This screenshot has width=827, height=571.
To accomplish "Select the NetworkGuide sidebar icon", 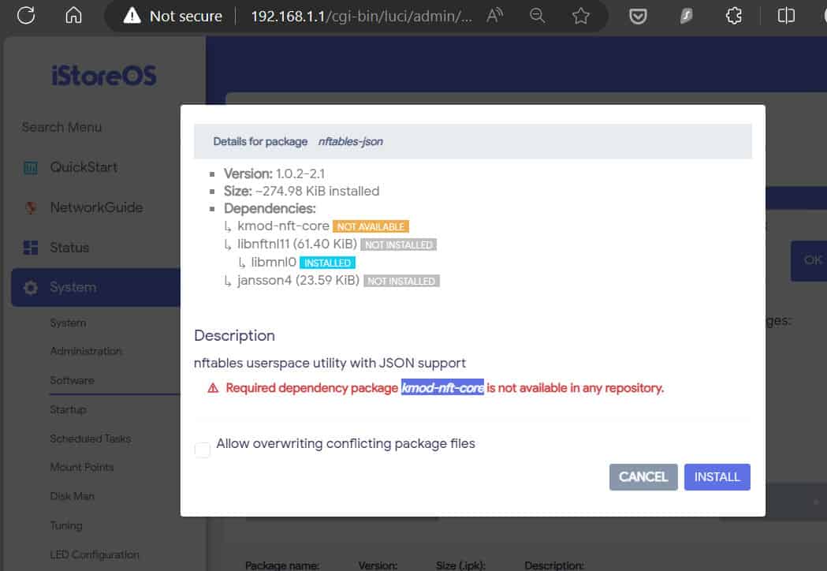I will (x=32, y=207).
